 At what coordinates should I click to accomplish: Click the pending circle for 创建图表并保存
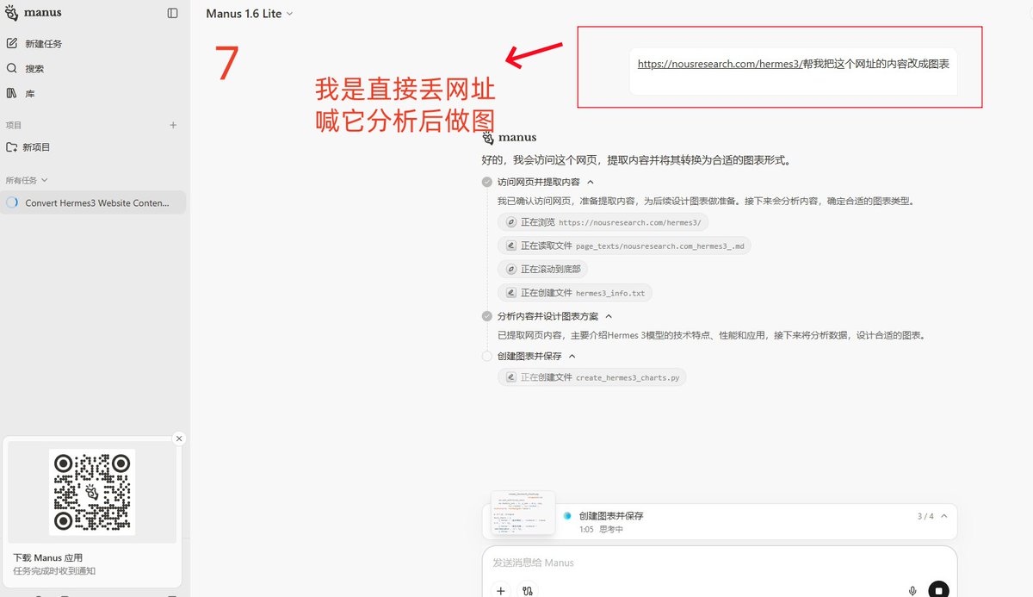[x=487, y=356]
